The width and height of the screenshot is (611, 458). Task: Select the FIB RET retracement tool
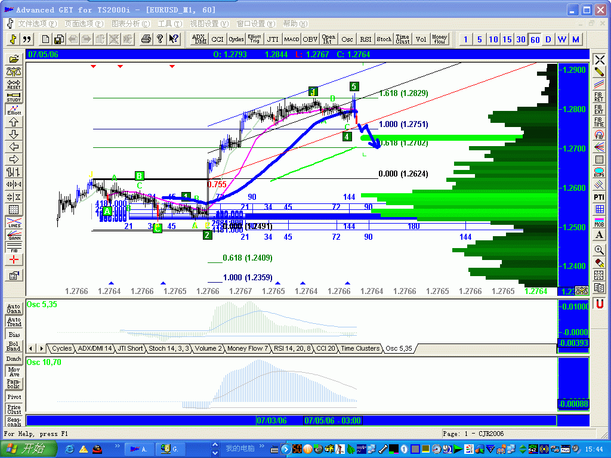coord(599,97)
